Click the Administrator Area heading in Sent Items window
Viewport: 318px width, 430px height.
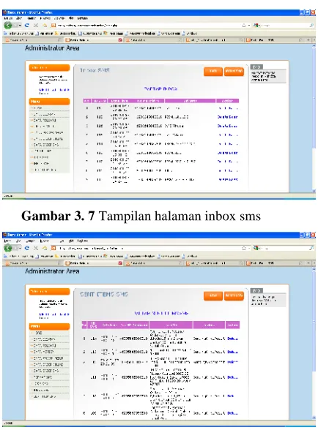pos(52,271)
